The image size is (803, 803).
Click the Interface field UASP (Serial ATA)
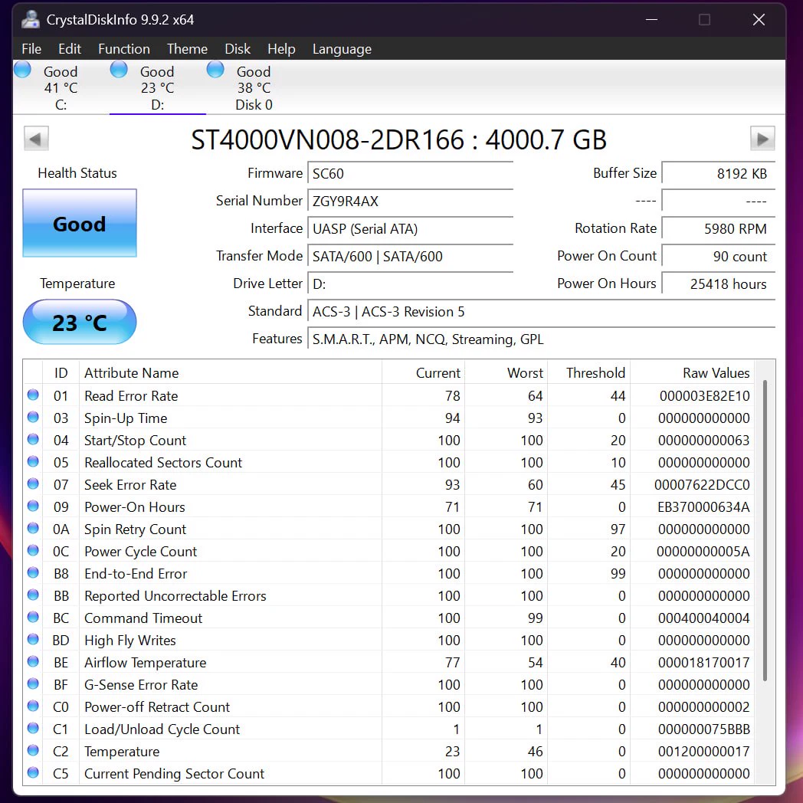coord(410,228)
